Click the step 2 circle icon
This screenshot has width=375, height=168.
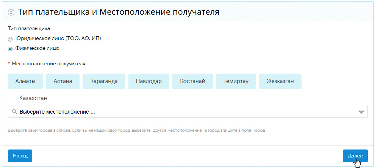click(x=11, y=12)
